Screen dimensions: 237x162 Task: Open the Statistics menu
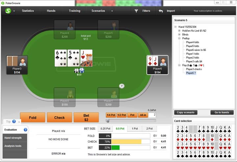coord(28,11)
